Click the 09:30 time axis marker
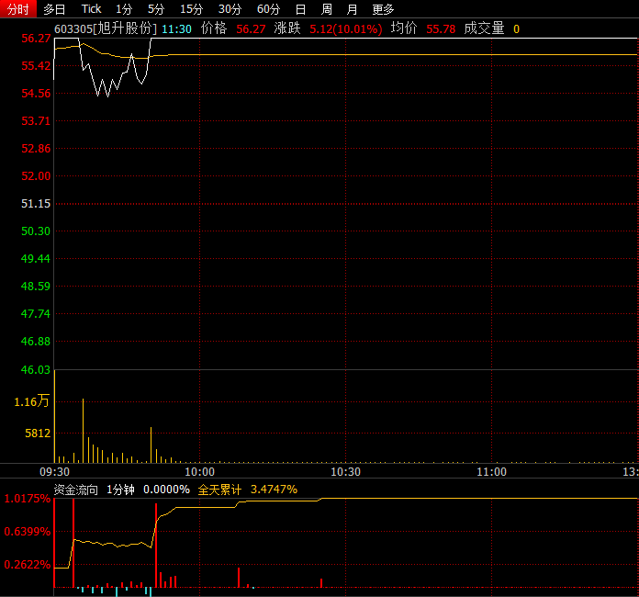 click(54, 472)
